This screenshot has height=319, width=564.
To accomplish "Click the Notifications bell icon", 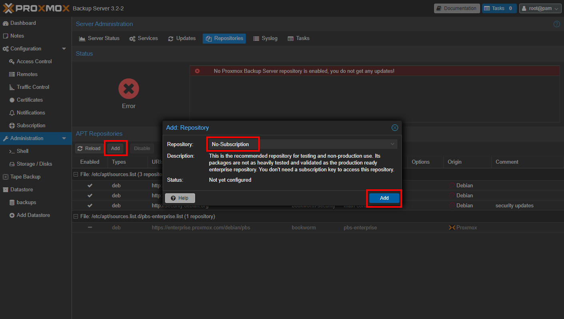I will pyautogui.click(x=12, y=113).
